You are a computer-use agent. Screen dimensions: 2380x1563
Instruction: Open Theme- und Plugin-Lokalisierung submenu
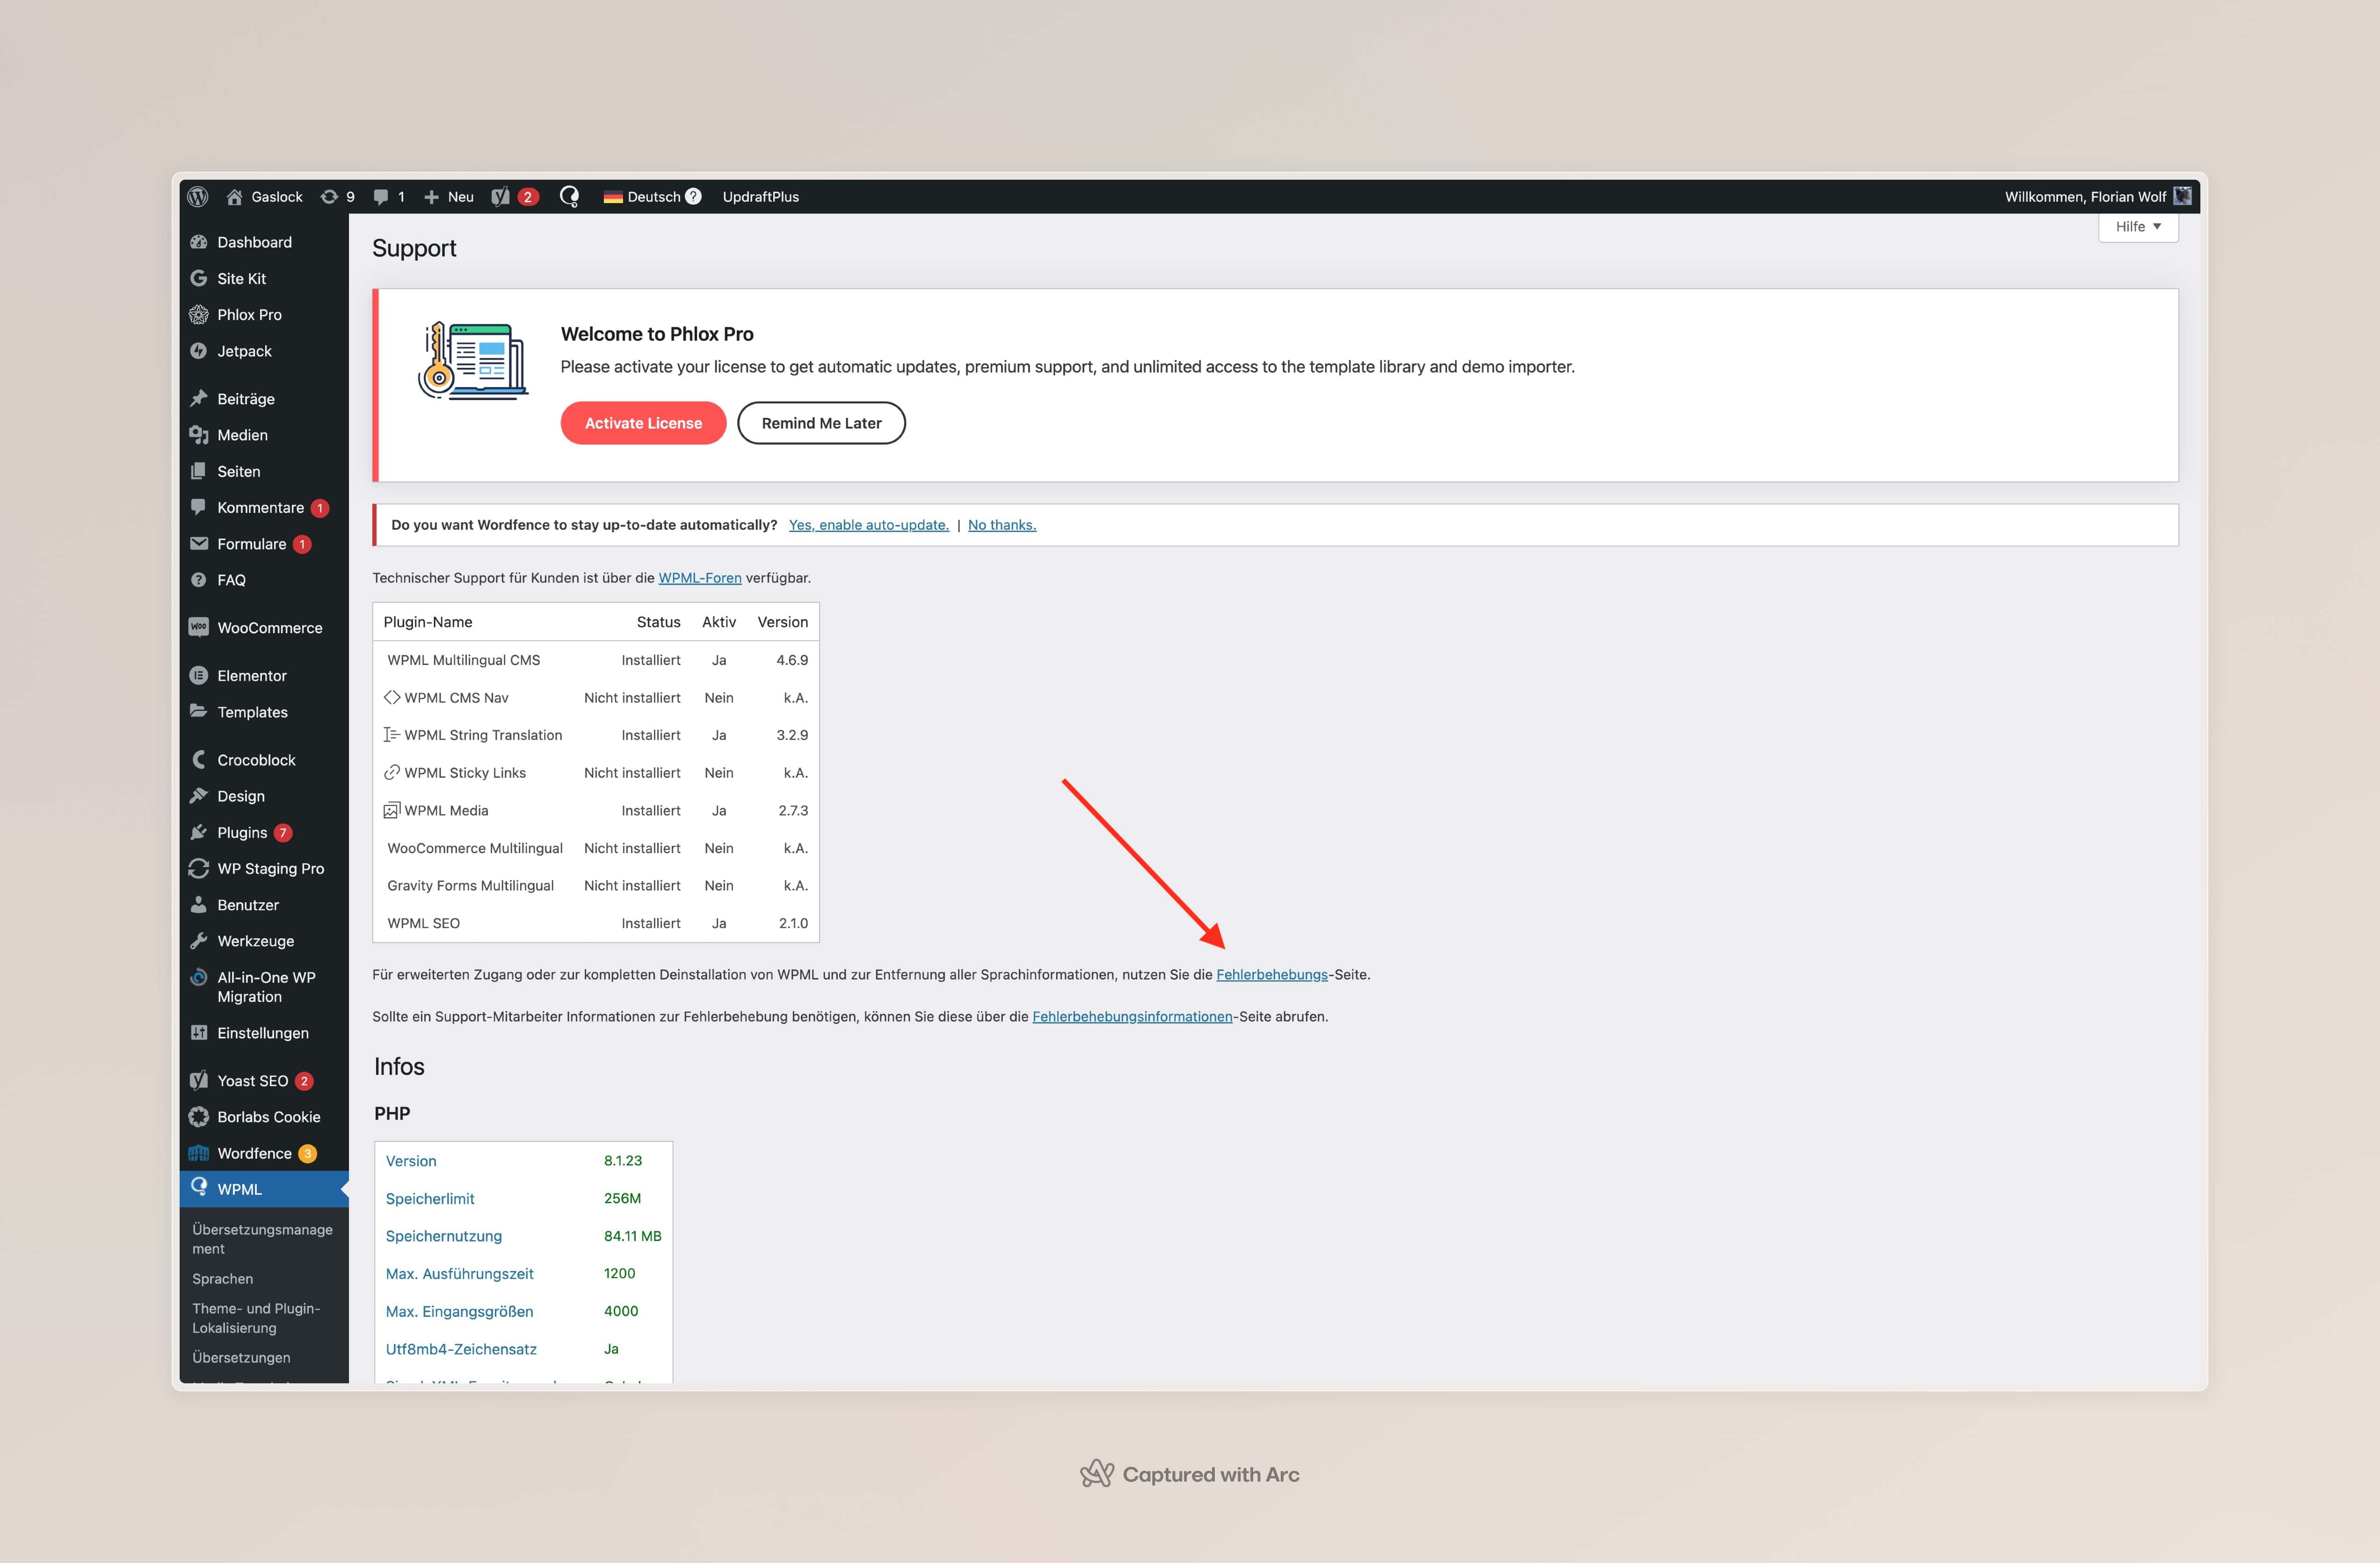click(256, 1318)
